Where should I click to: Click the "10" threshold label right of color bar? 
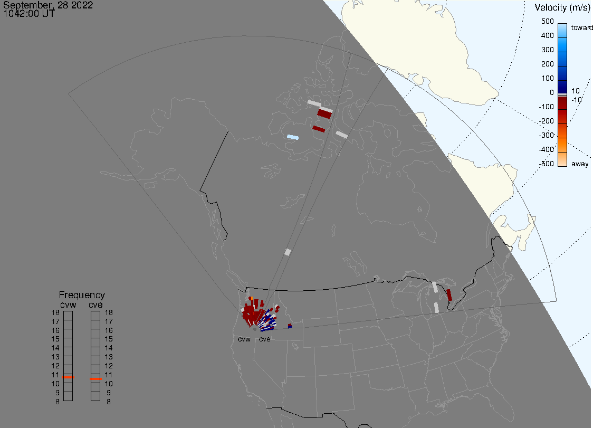click(x=575, y=91)
